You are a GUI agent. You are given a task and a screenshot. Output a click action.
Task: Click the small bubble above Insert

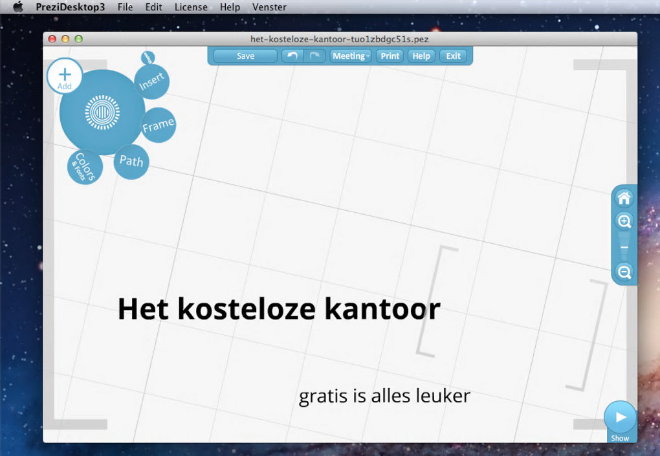point(148,58)
